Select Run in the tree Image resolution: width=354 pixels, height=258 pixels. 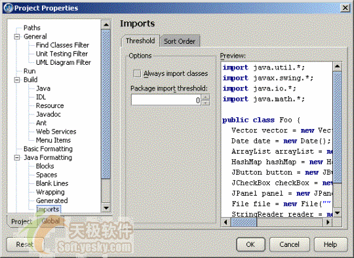(x=29, y=71)
